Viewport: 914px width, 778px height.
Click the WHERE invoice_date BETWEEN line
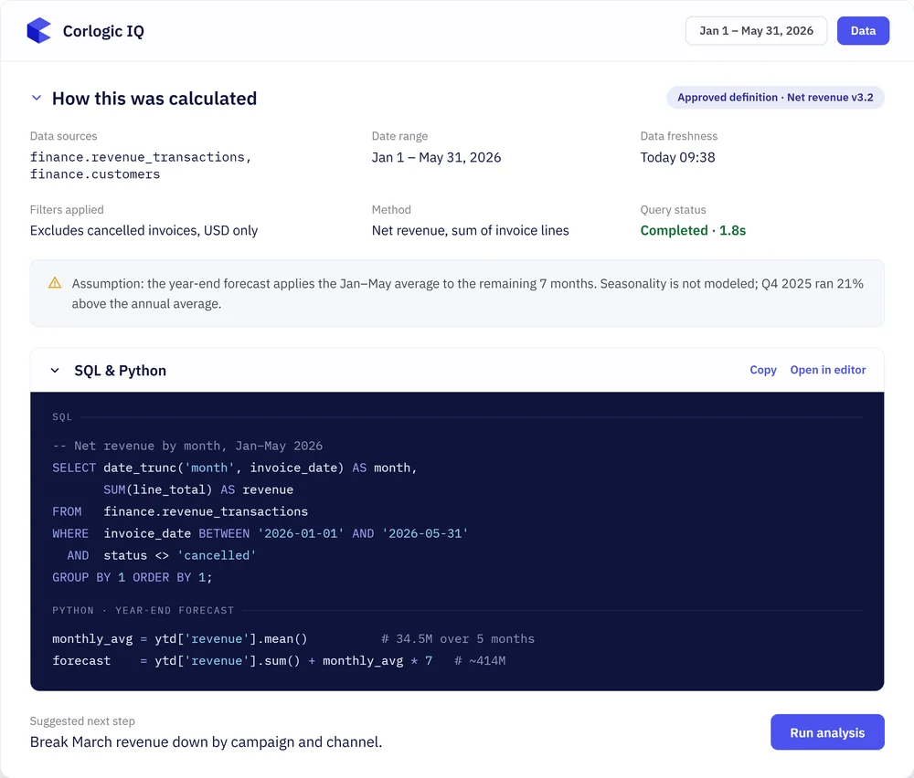click(x=260, y=533)
